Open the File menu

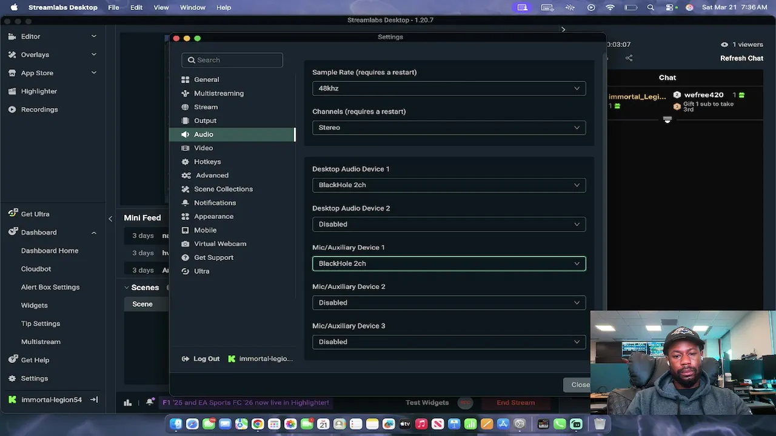pos(113,7)
